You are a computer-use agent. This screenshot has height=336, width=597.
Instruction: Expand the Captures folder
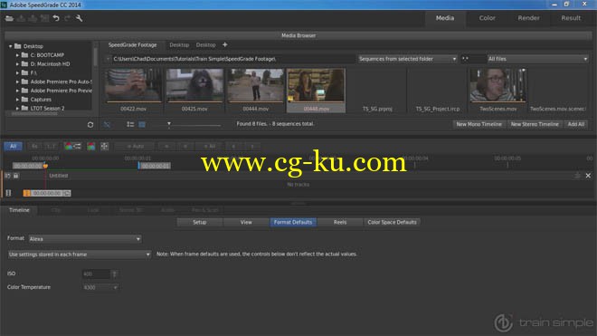click(x=17, y=100)
